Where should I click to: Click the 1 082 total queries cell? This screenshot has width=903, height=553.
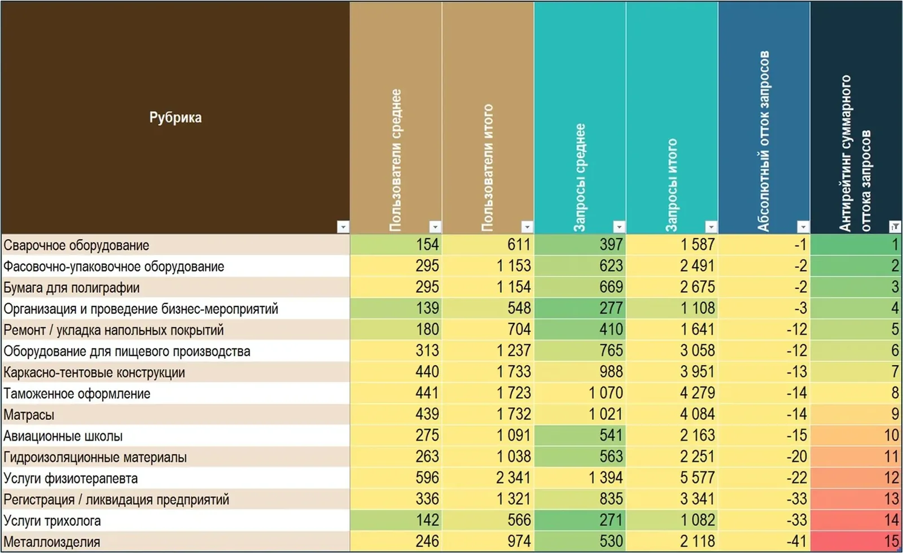672,520
